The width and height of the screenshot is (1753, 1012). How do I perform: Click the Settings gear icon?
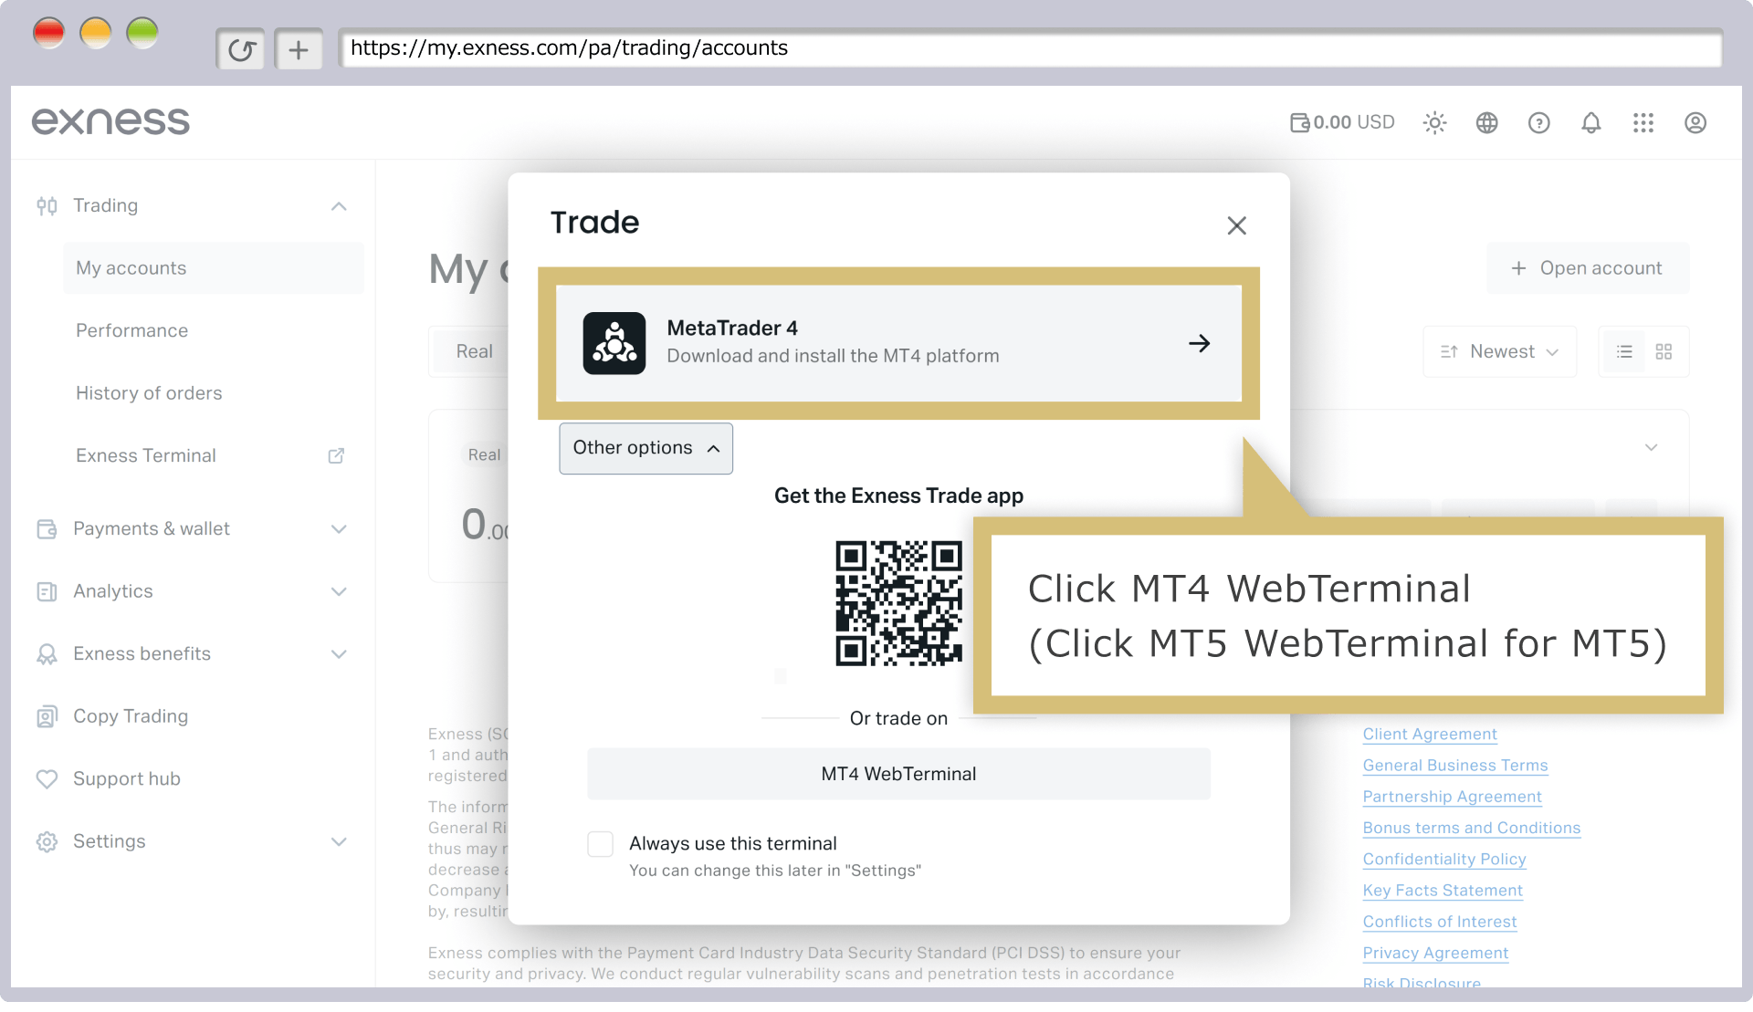[x=47, y=842]
